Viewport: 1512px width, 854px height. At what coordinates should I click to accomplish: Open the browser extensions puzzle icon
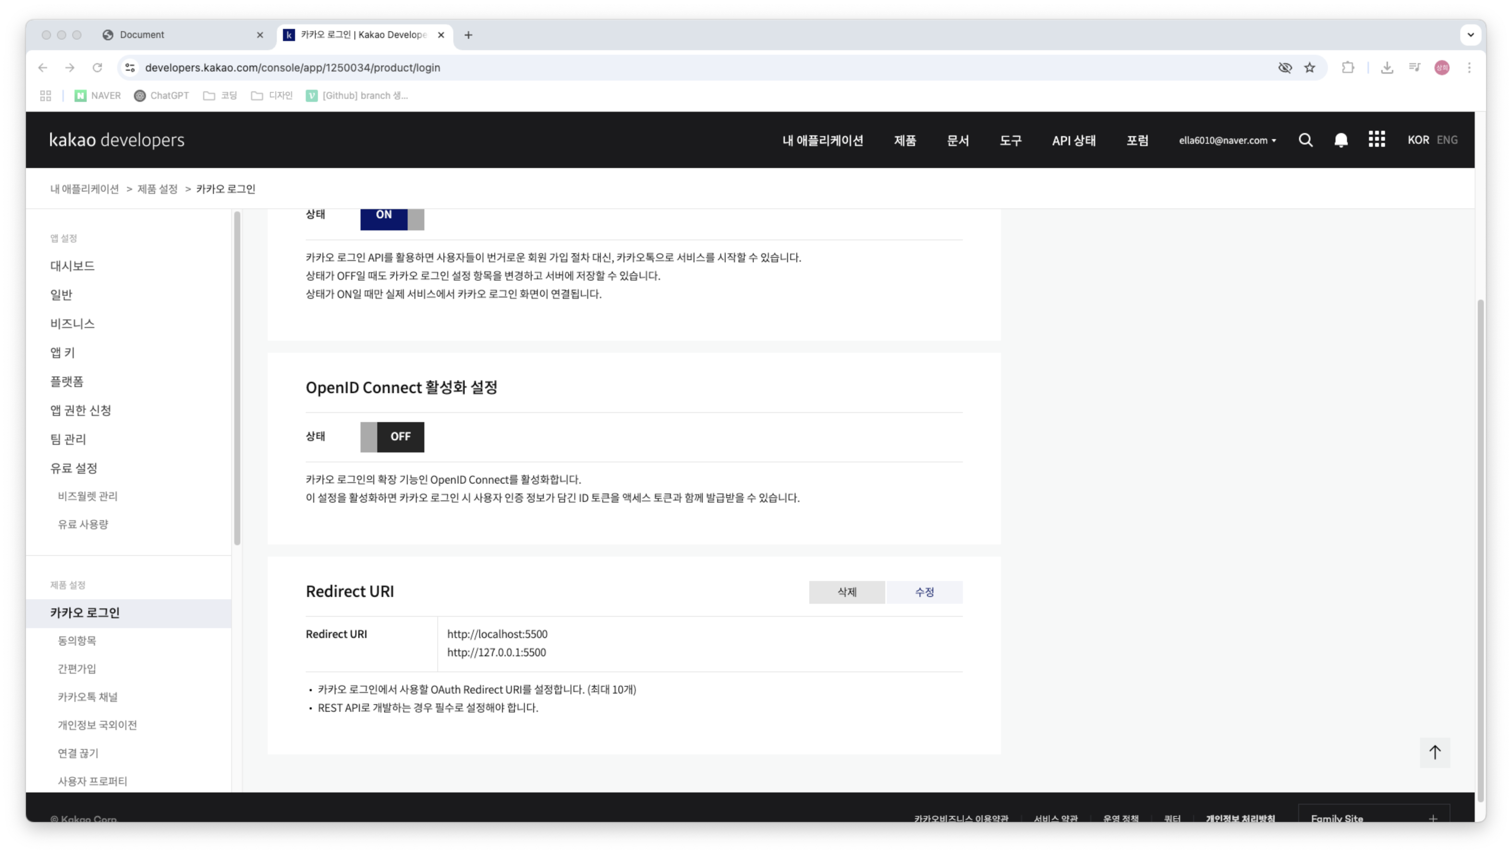tap(1348, 68)
